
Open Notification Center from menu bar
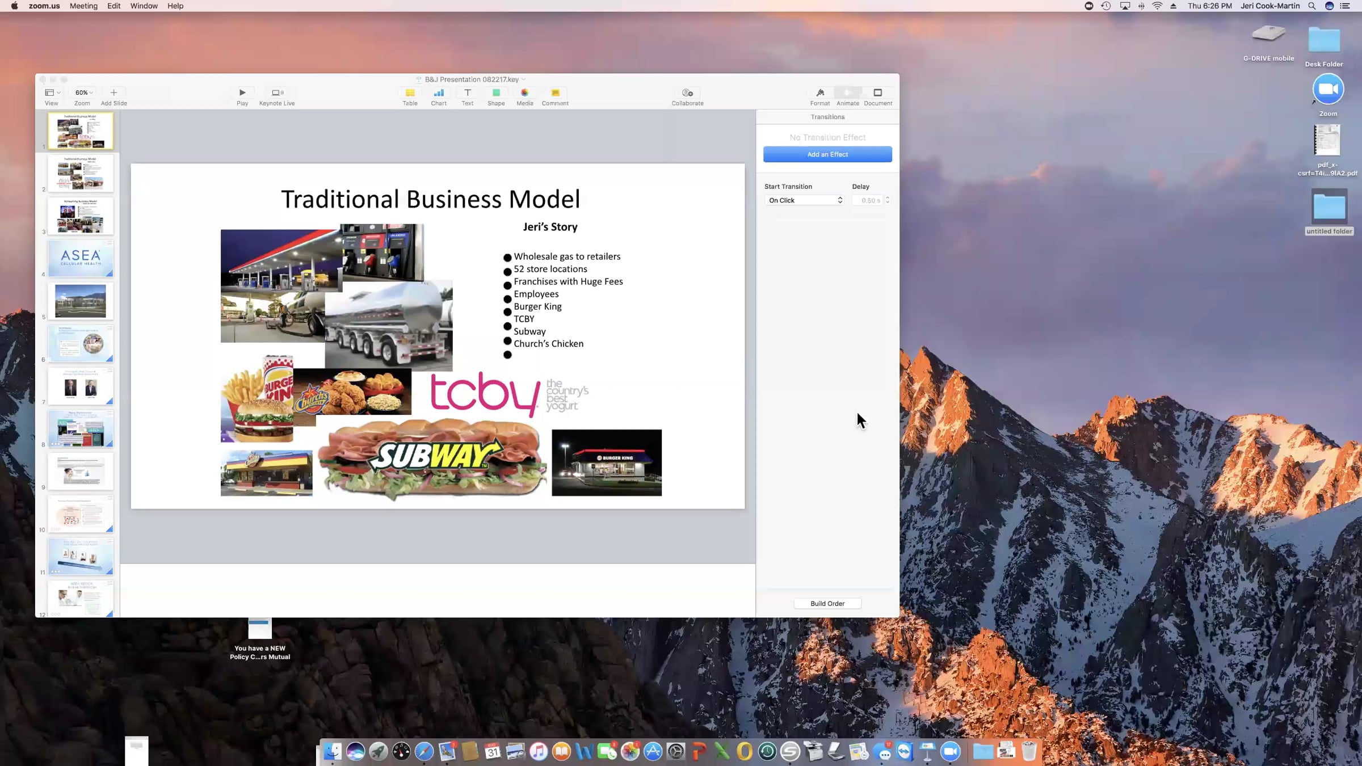click(x=1345, y=6)
